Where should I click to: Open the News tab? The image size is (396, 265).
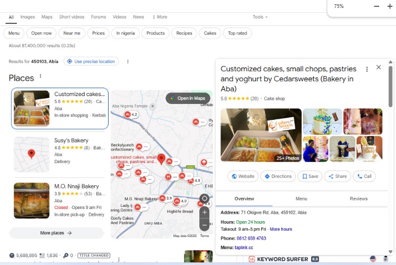click(x=138, y=17)
